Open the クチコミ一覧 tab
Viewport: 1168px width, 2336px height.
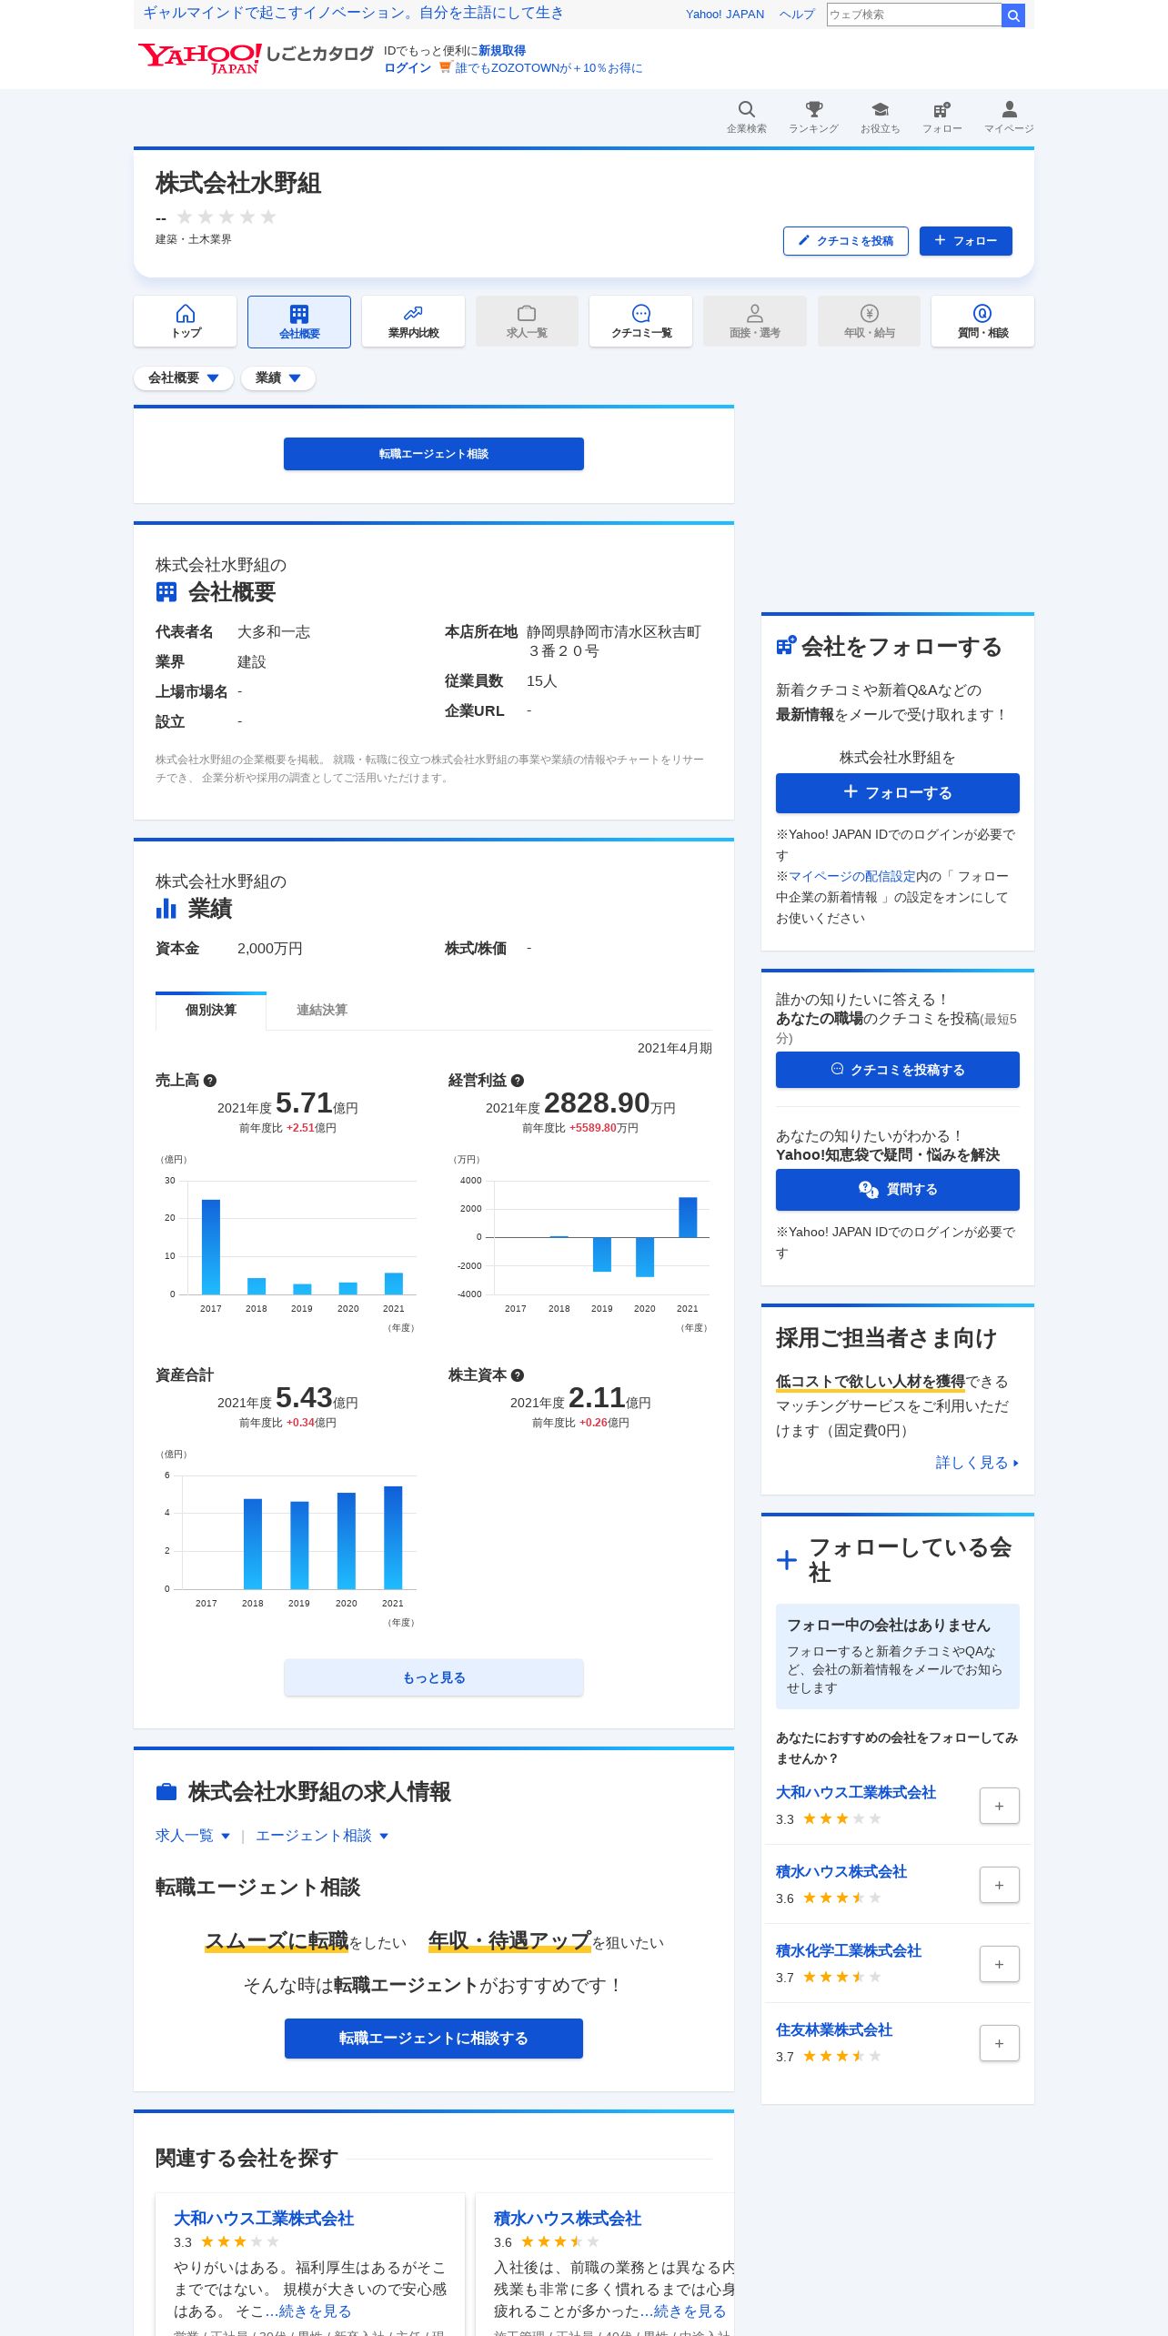click(641, 321)
